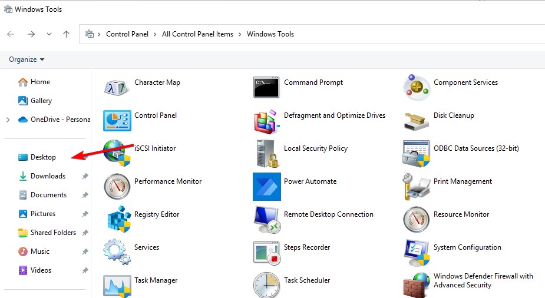
Task: Open the Power Automate icon
Action: point(266,187)
